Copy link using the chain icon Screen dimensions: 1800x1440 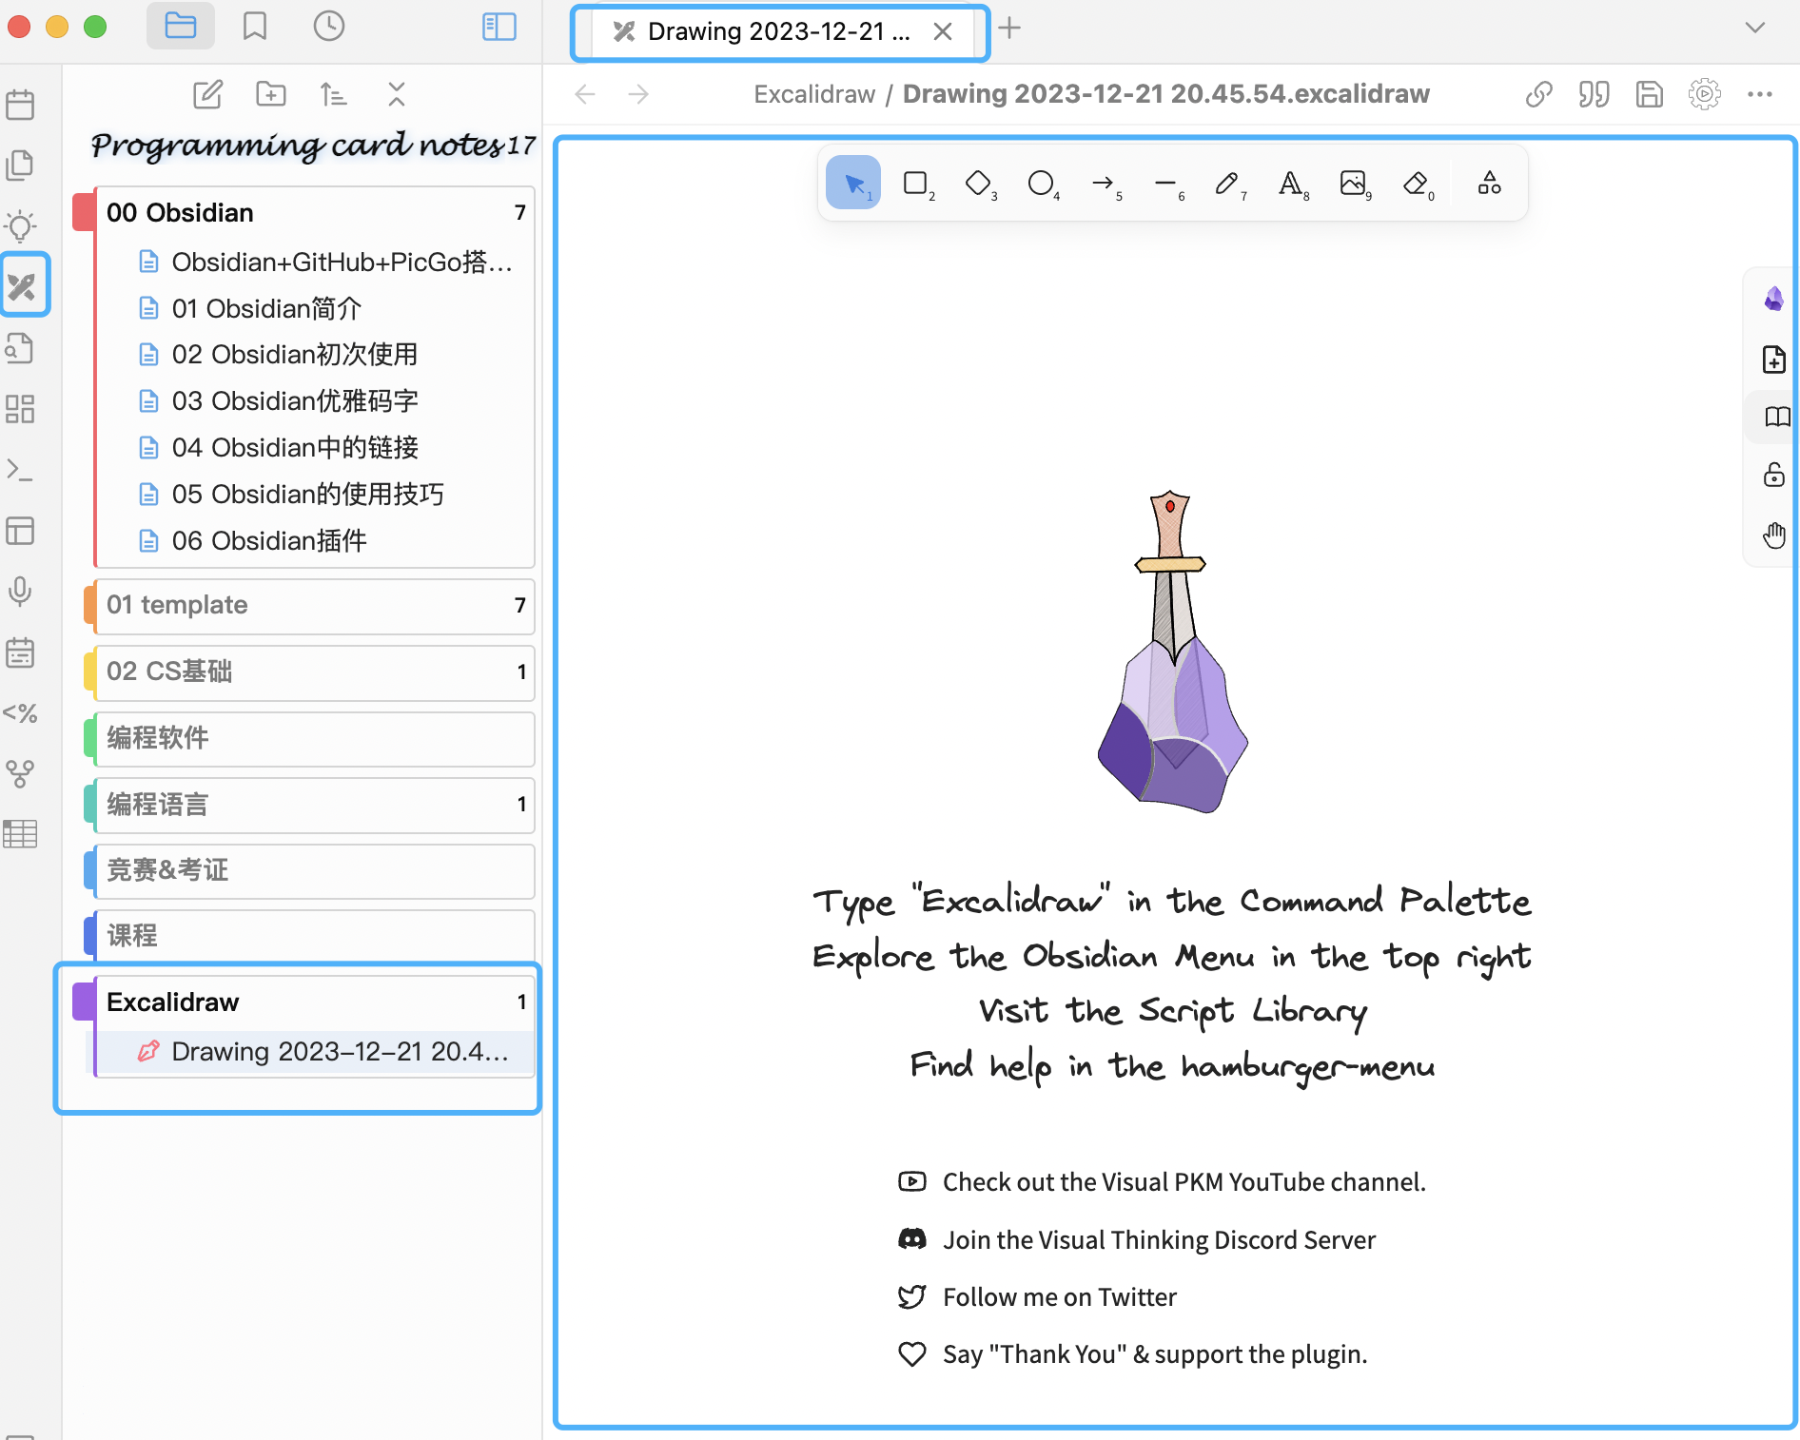(x=1538, y=94)
